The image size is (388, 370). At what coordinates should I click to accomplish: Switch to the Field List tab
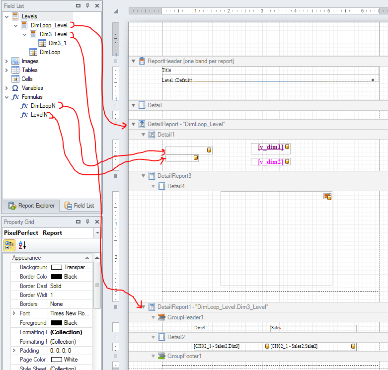click(x=79, y=206)
